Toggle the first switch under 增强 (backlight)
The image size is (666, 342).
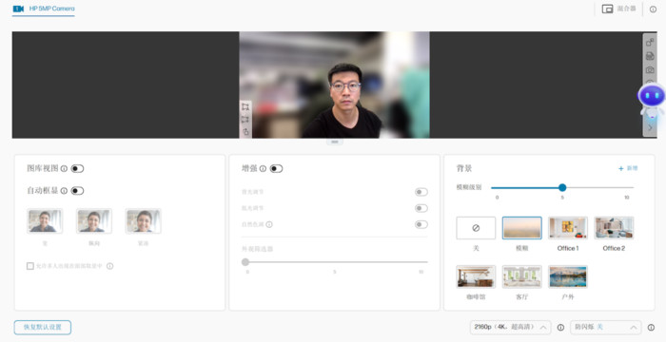click(x=421, y=192)
